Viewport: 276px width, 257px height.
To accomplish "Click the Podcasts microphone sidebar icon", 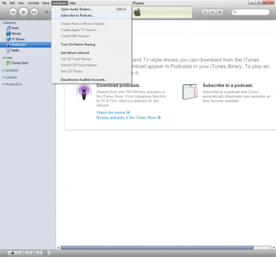I will coord(9,44).
